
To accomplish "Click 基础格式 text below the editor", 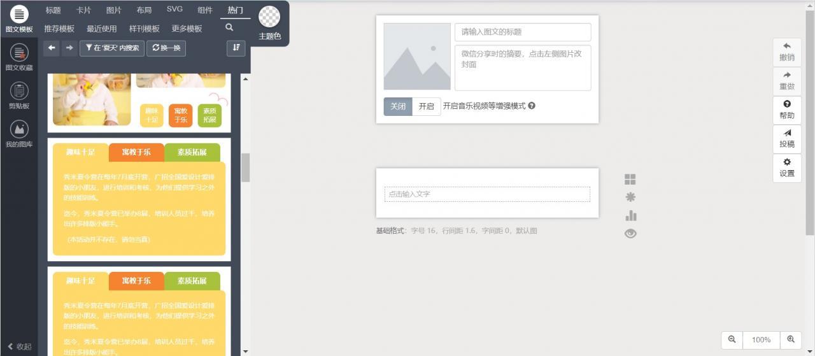I will coord(391,231).
